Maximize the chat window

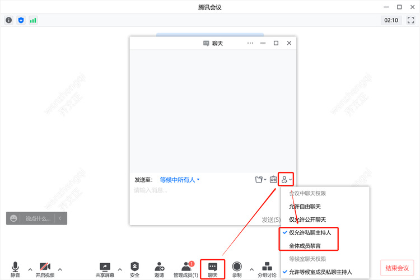point(276,43)
